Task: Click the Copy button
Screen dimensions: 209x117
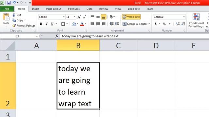Action: pyautogui.click(x=18, y=20)
